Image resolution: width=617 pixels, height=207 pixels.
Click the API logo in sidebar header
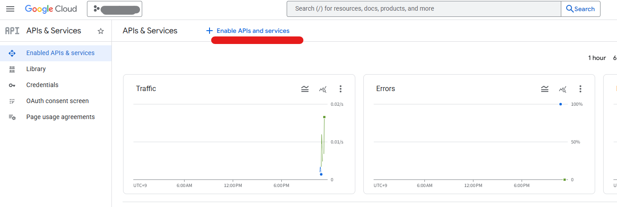click(x=12, y=31)
